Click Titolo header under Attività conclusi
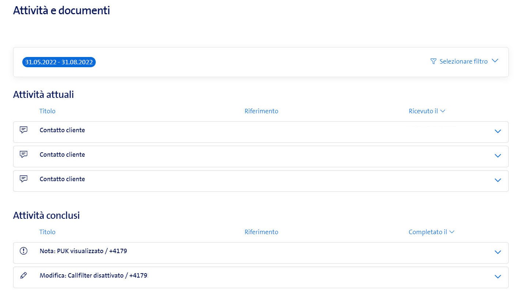 pos(48,232)
